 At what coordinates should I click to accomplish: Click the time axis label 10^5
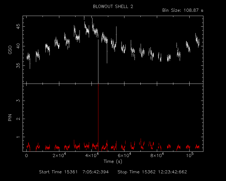[x=190, y=155]
